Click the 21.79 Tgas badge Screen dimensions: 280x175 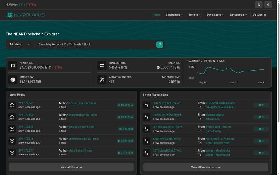125,153
